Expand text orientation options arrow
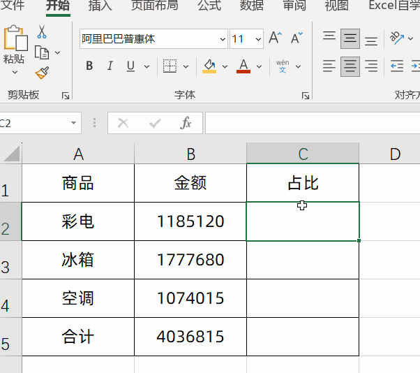 (x=411, y=38)
